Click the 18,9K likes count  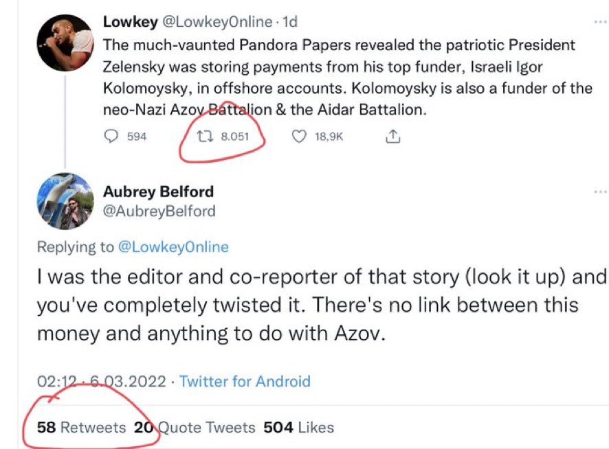329,137
